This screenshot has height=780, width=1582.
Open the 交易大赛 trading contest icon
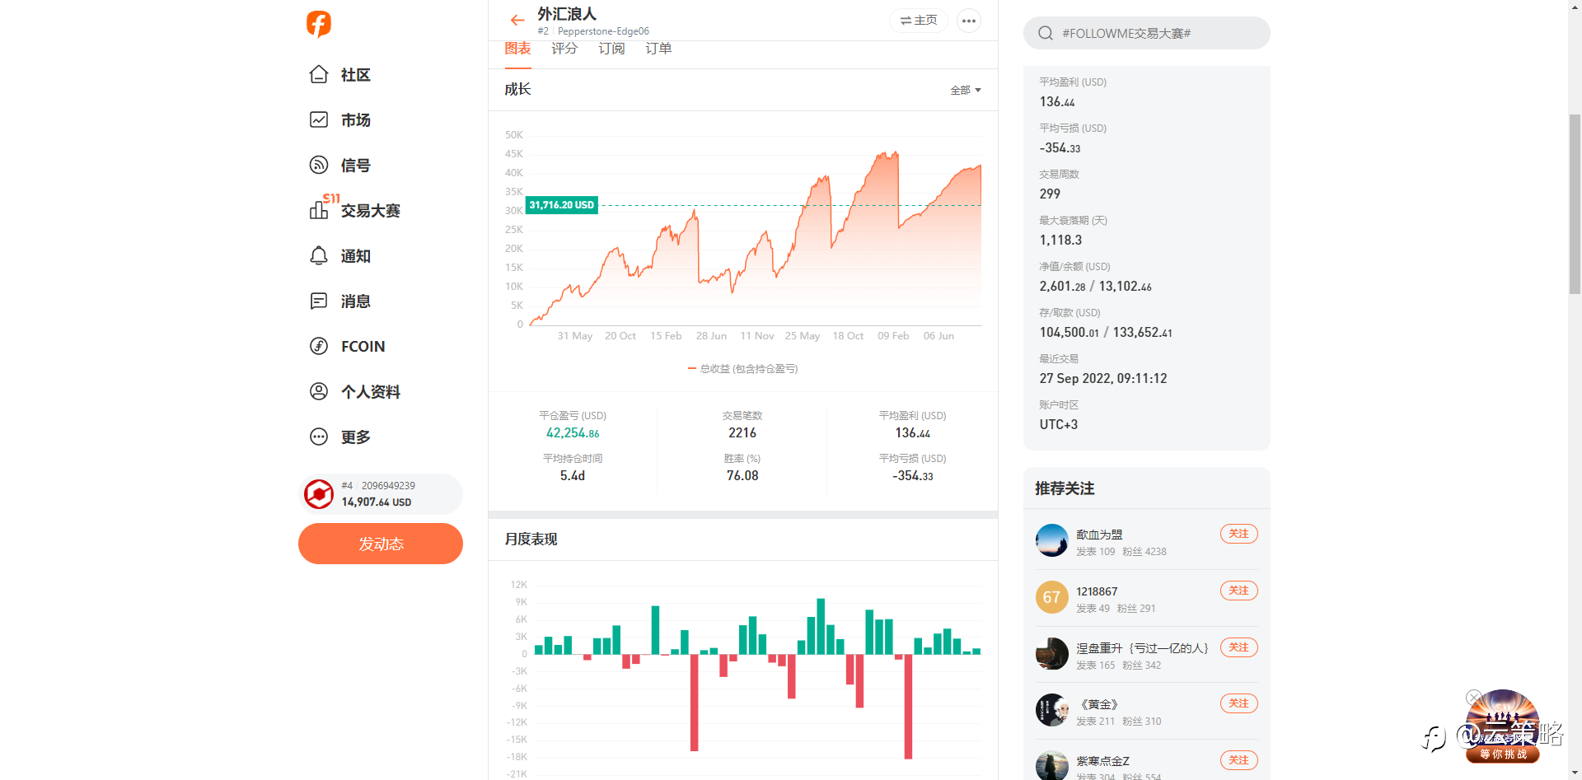pos(319,210)
